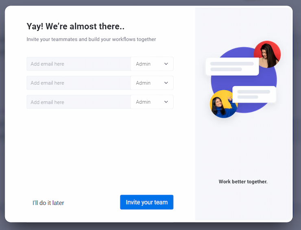Image resolution: width=301 pixels, height=230 pixels.
Task: Click the woman avatar on red circle
Action: click(x=267, y=54)
